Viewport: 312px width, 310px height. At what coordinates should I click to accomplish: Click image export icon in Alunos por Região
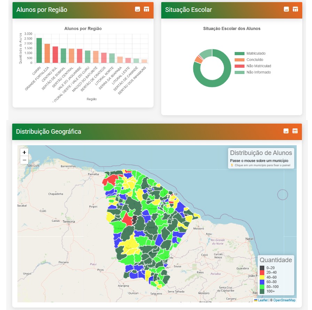point(138,9)
